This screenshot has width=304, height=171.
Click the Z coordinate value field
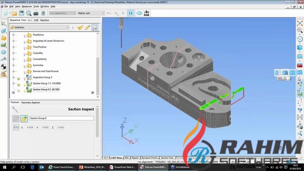tap(60, 127)
